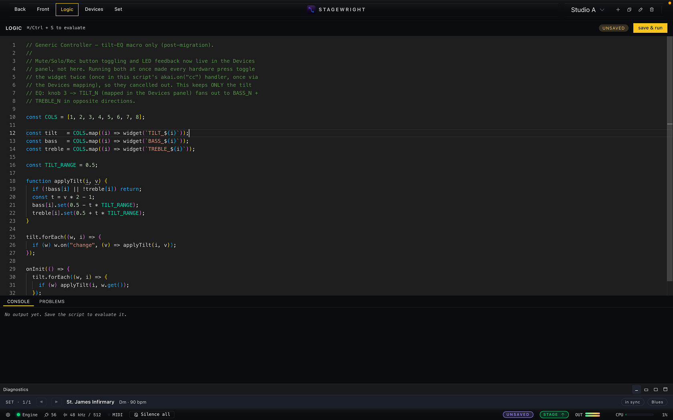Set Diagnostics panel to small height

646,390
